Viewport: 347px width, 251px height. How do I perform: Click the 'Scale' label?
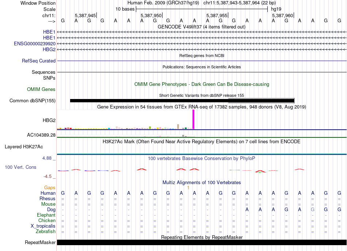[49, 9]
